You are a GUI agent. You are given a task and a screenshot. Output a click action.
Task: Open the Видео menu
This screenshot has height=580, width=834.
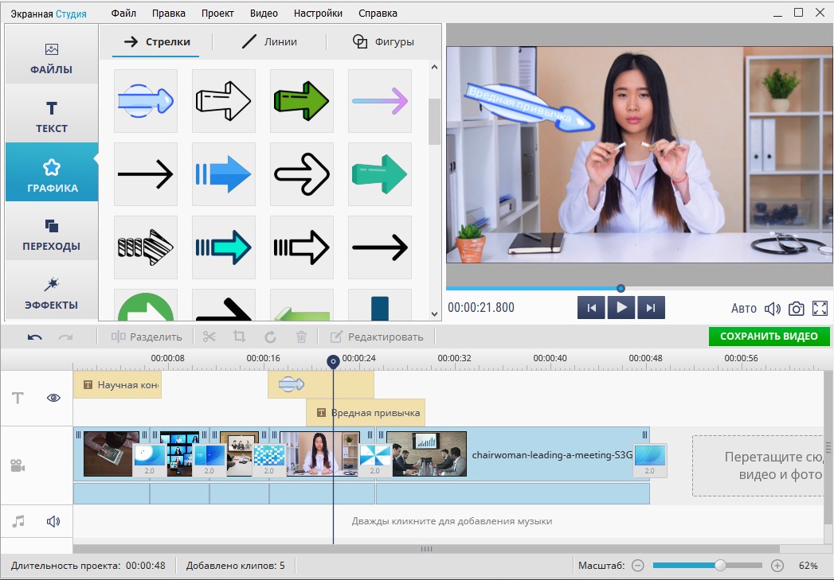[x=264, y=14]
